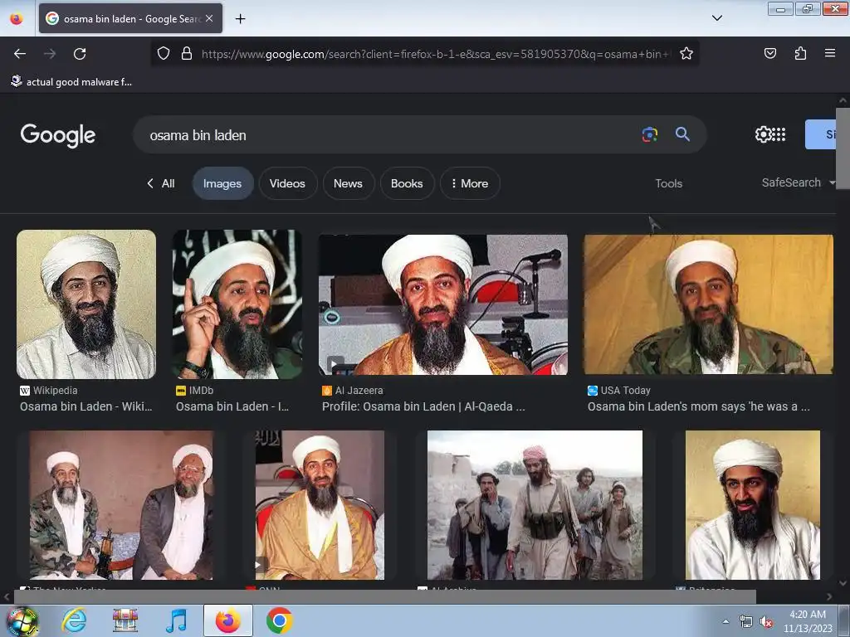850x637 pixels.
Task: Switch to the Books tab
Action: tap(407, 183)
